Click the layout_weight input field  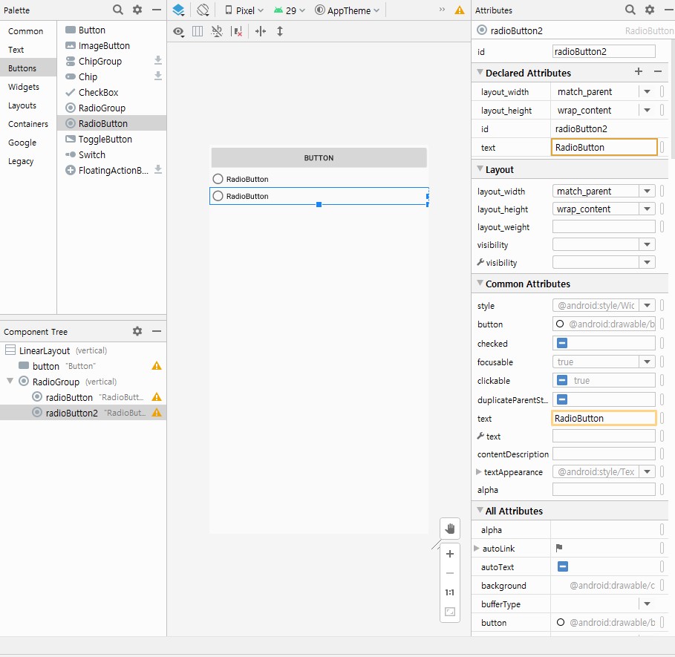click(x=604, y=226)
